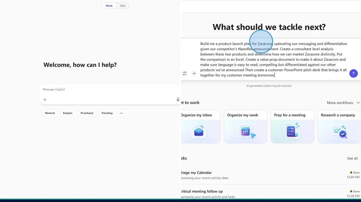Click the purple send arrow button

click(353, 73)
